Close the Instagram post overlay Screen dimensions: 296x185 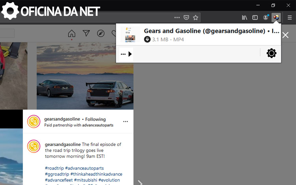pyautogui.click(x=285, y=35)
